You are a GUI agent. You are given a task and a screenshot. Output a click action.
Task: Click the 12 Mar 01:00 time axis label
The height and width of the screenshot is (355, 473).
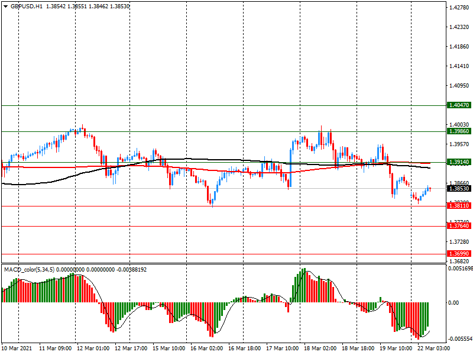(x=92, y=348)
